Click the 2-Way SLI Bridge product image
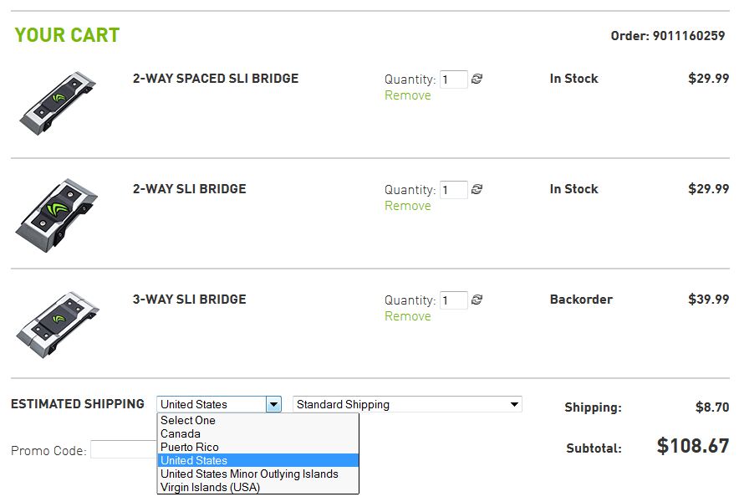 point(57,216)
